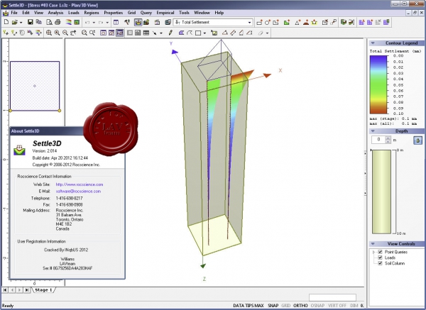This screenshot has height=310, width=426.
Task: Open the Analysis menu
Action: tap(55, 13)
